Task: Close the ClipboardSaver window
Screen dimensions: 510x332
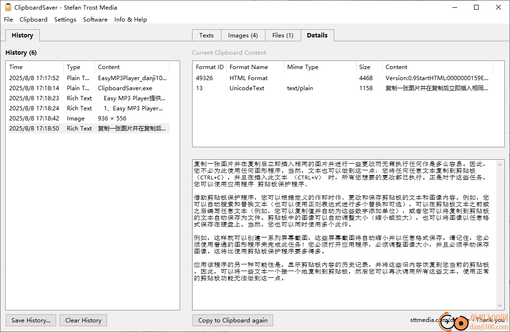Action: click(498, 7)
